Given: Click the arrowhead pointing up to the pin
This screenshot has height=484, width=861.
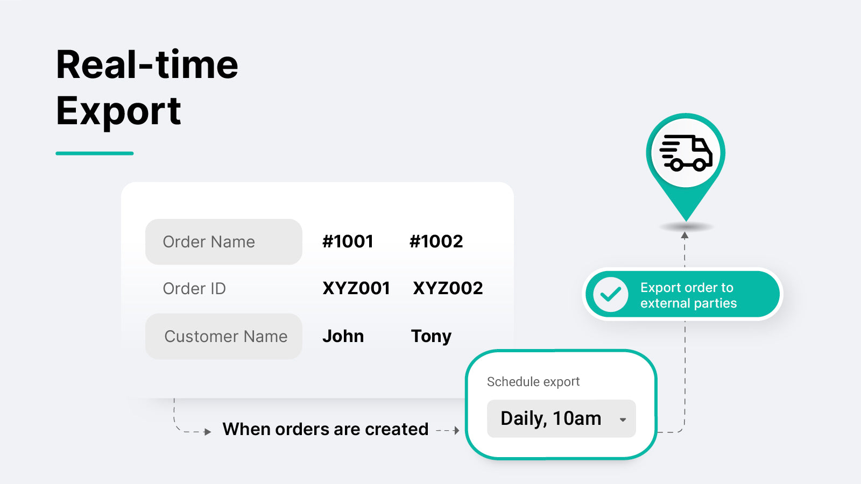Looking at the screenshot, I should coord(684,236).
